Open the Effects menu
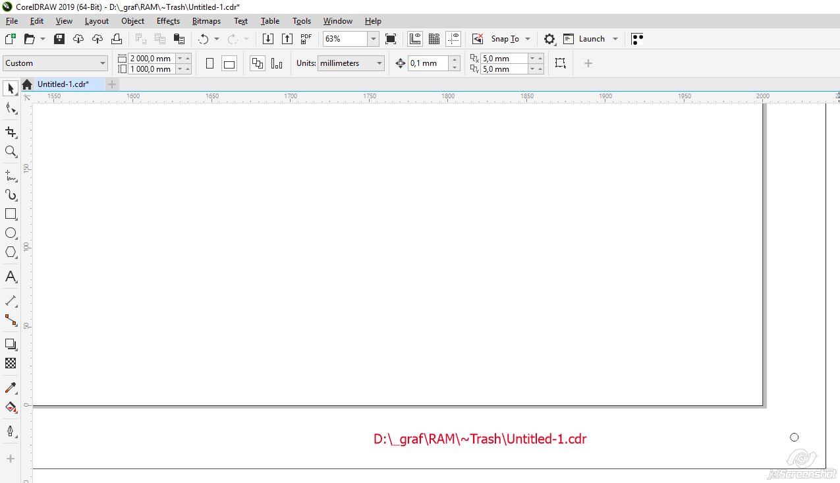This screenshot has width=840, height=483. 168,21
